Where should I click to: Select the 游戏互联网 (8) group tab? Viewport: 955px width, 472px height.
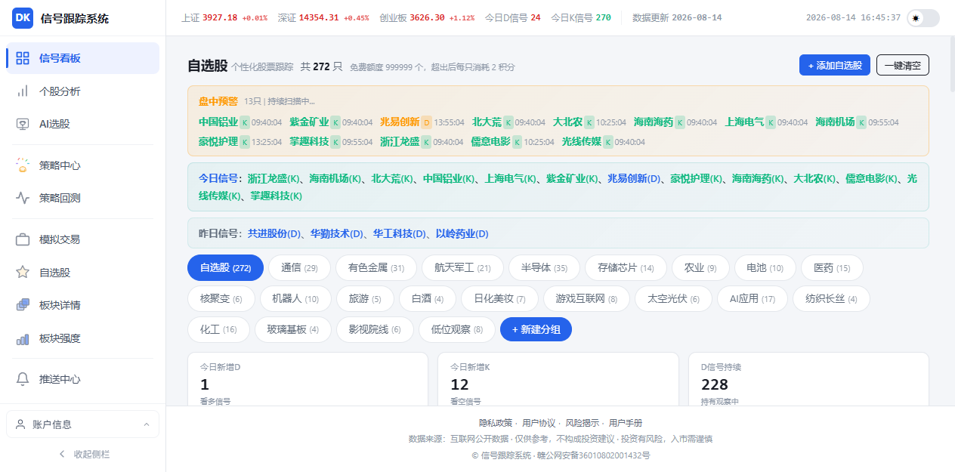pos(586,298)
